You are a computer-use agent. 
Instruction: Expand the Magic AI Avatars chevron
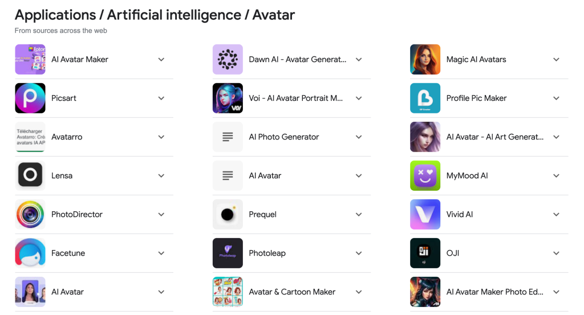pyautogui.click(x=556, y=59)
